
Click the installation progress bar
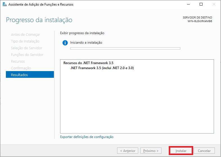coord(125,48)
